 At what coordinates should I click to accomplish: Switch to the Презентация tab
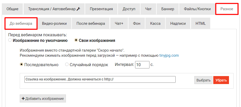pyautogui.click(x=101, y=9)
